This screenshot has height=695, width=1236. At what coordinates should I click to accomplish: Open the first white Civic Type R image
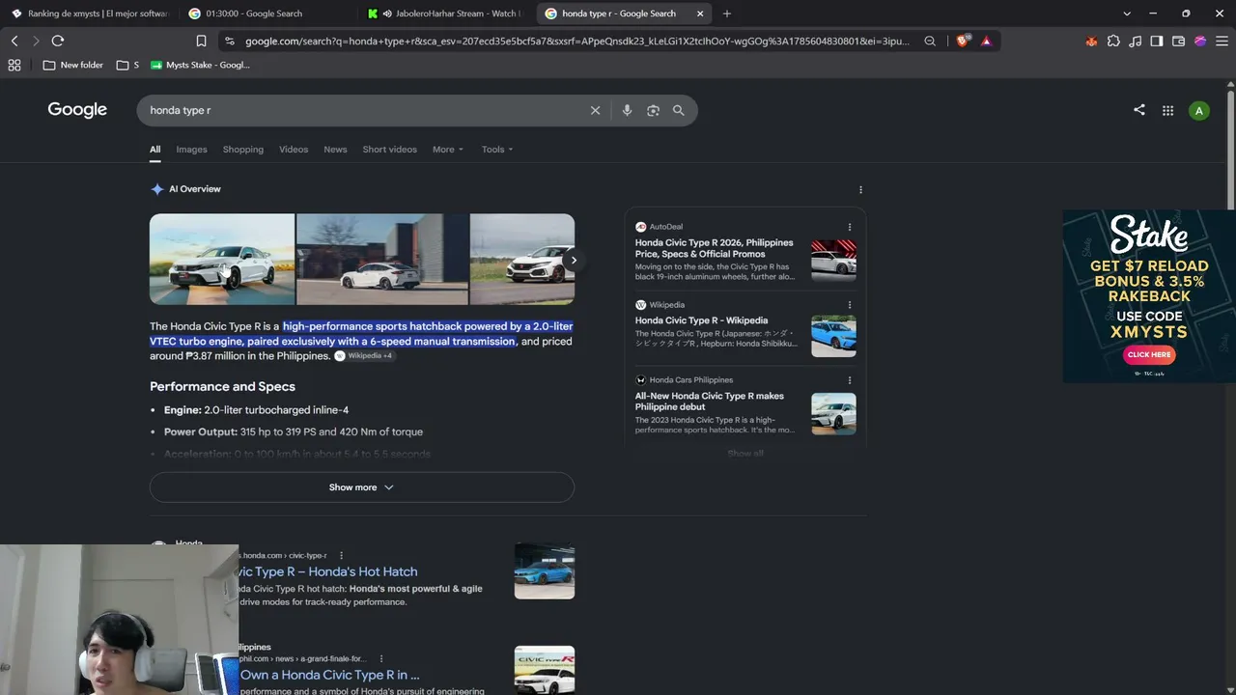(x=222, y=259)
